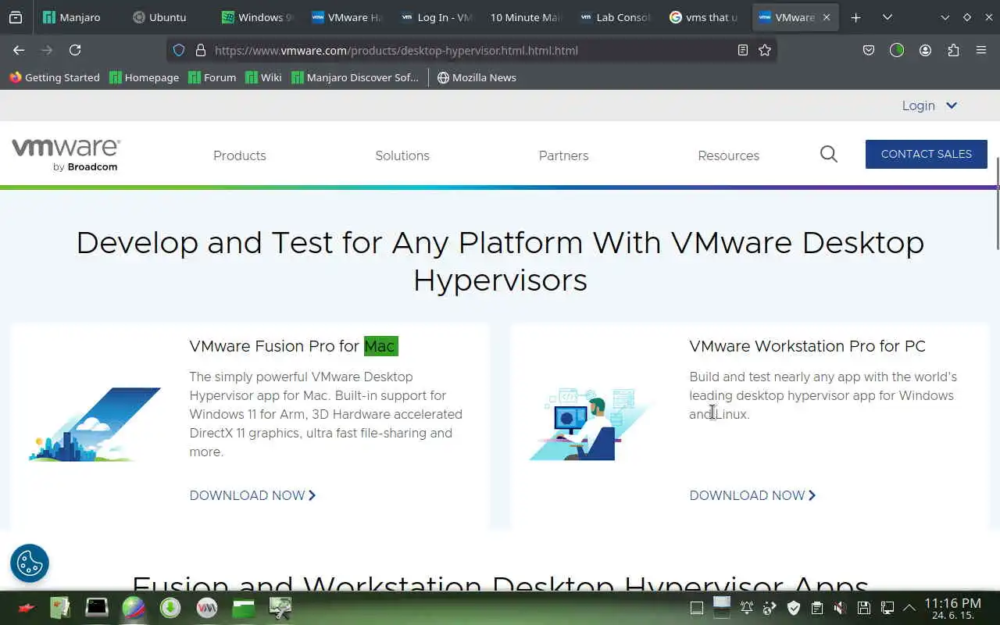
Task: Click the CONTACT SALES button
Action: [x=927, y=154]
